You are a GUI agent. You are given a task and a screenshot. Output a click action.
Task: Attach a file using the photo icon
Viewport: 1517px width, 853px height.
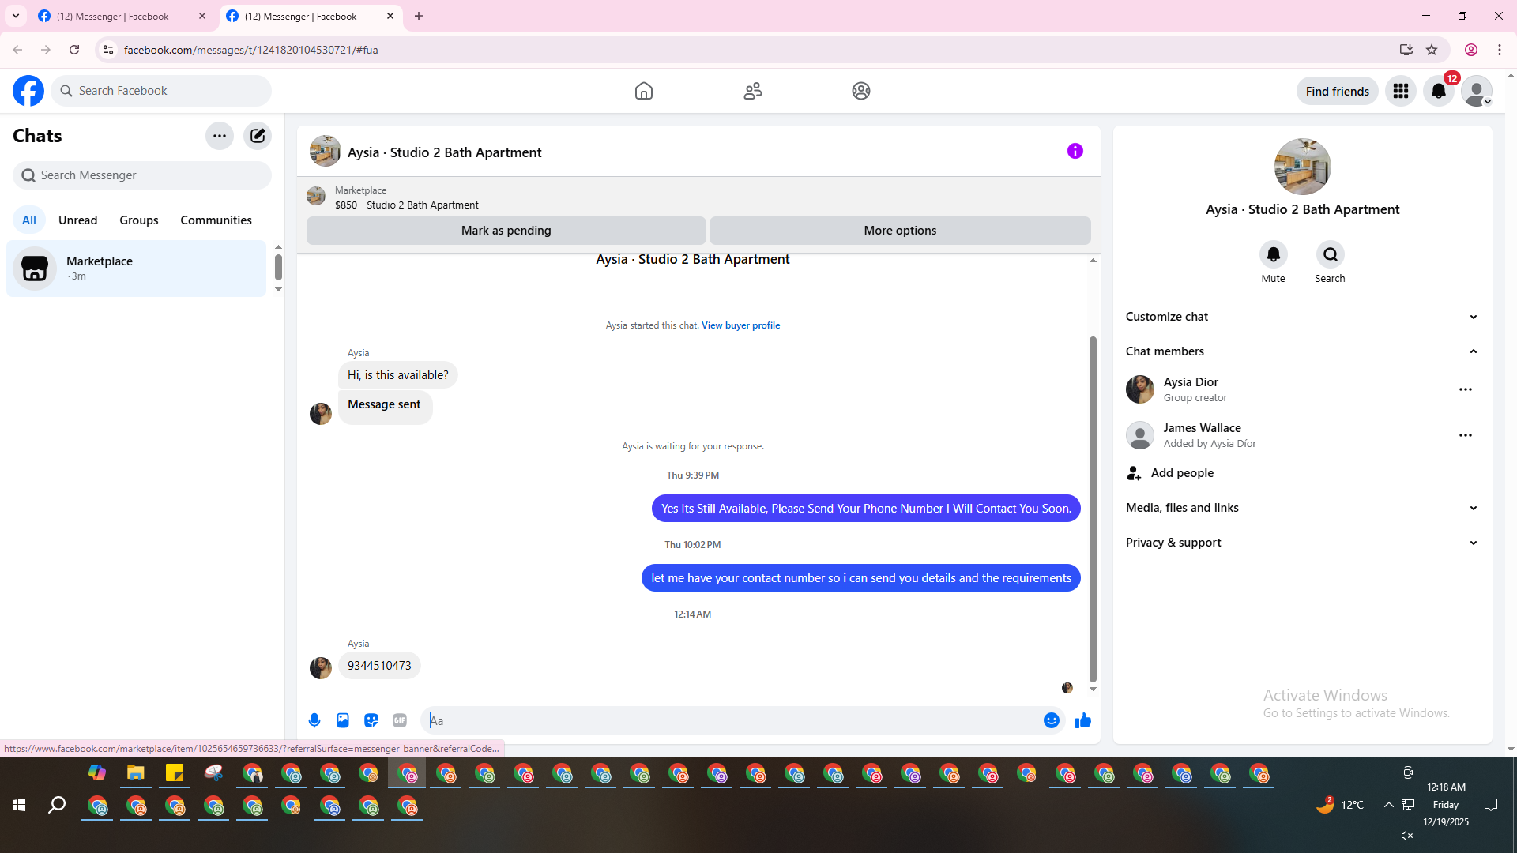coord(343,720)
